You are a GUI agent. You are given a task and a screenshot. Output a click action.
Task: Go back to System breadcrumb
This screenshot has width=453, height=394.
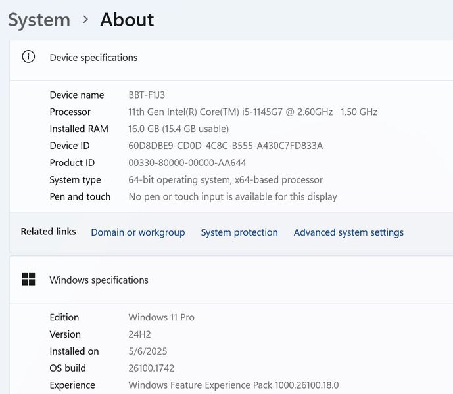(39, 20)
